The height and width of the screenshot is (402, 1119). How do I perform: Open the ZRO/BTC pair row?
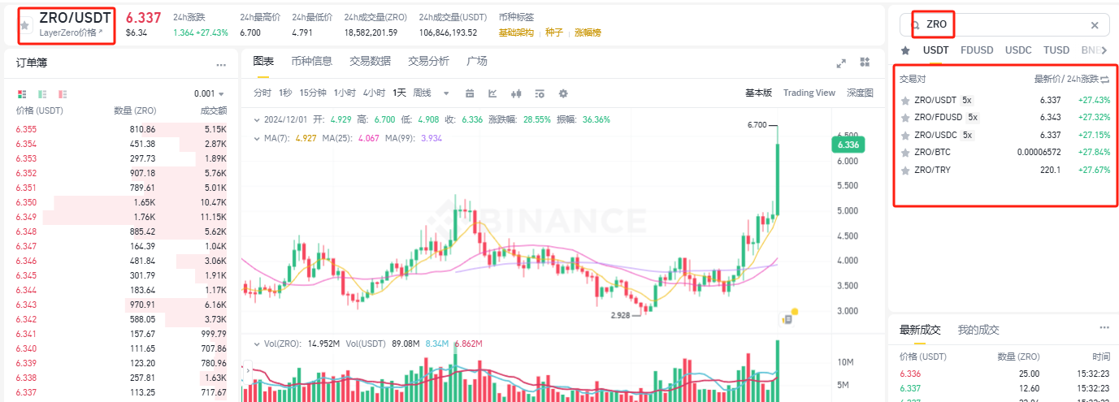[1005, 153]
